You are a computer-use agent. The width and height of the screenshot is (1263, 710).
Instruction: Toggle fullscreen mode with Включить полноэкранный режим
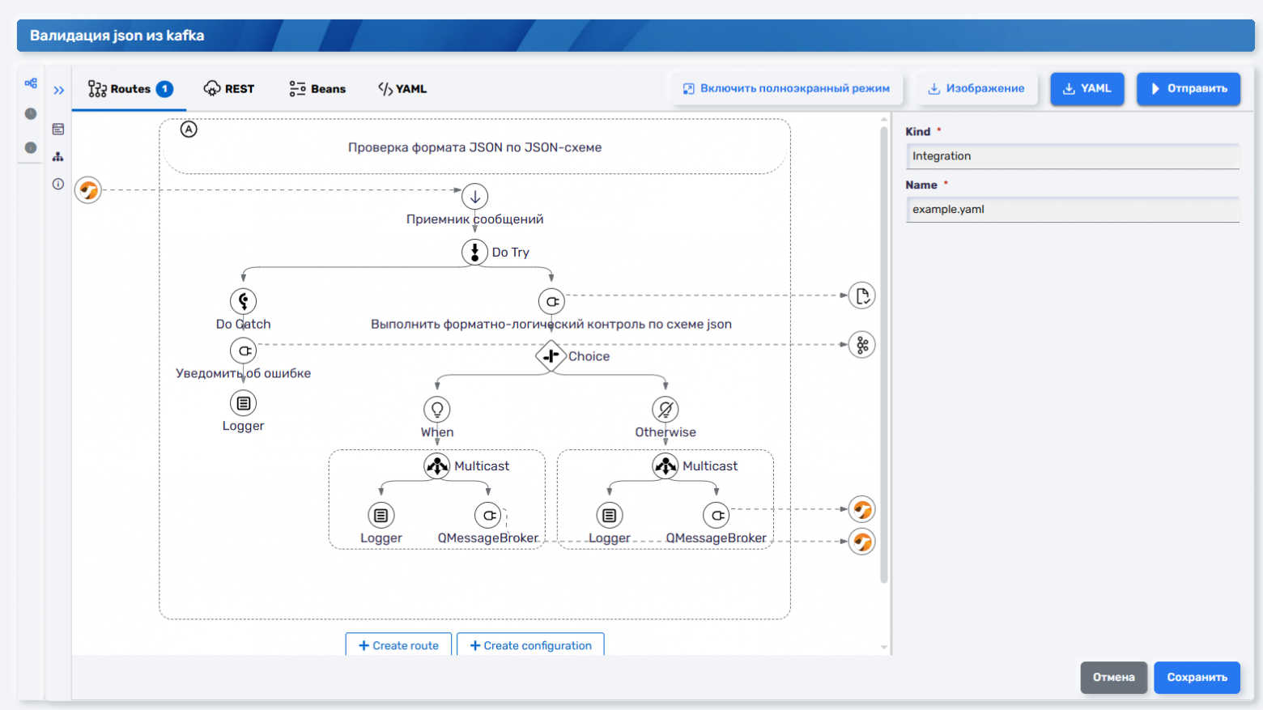786,88
